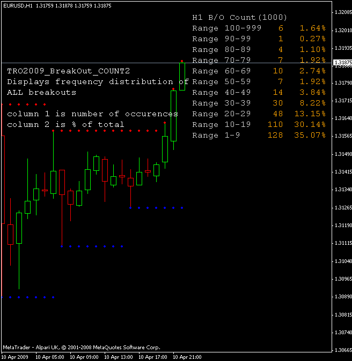Click the 1.64% percentage value
Image resolution: width=352 pixels, height=361 pixels.
point(312,28)
